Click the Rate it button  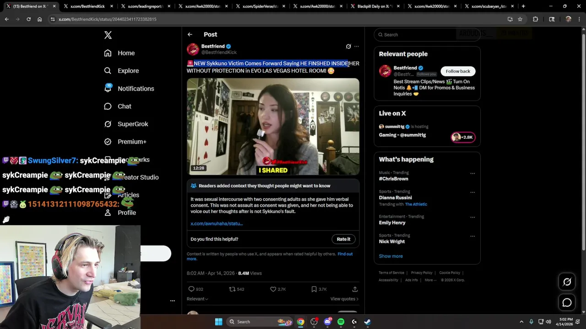(343, 239)
